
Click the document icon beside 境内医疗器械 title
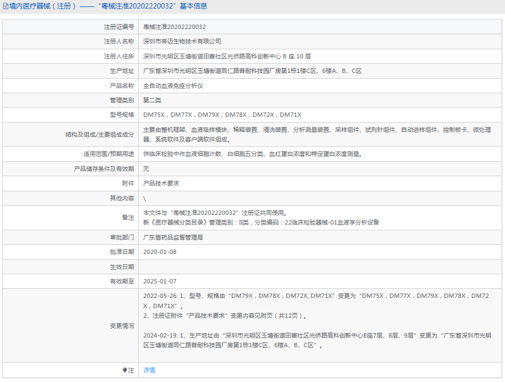click(5, 6)
